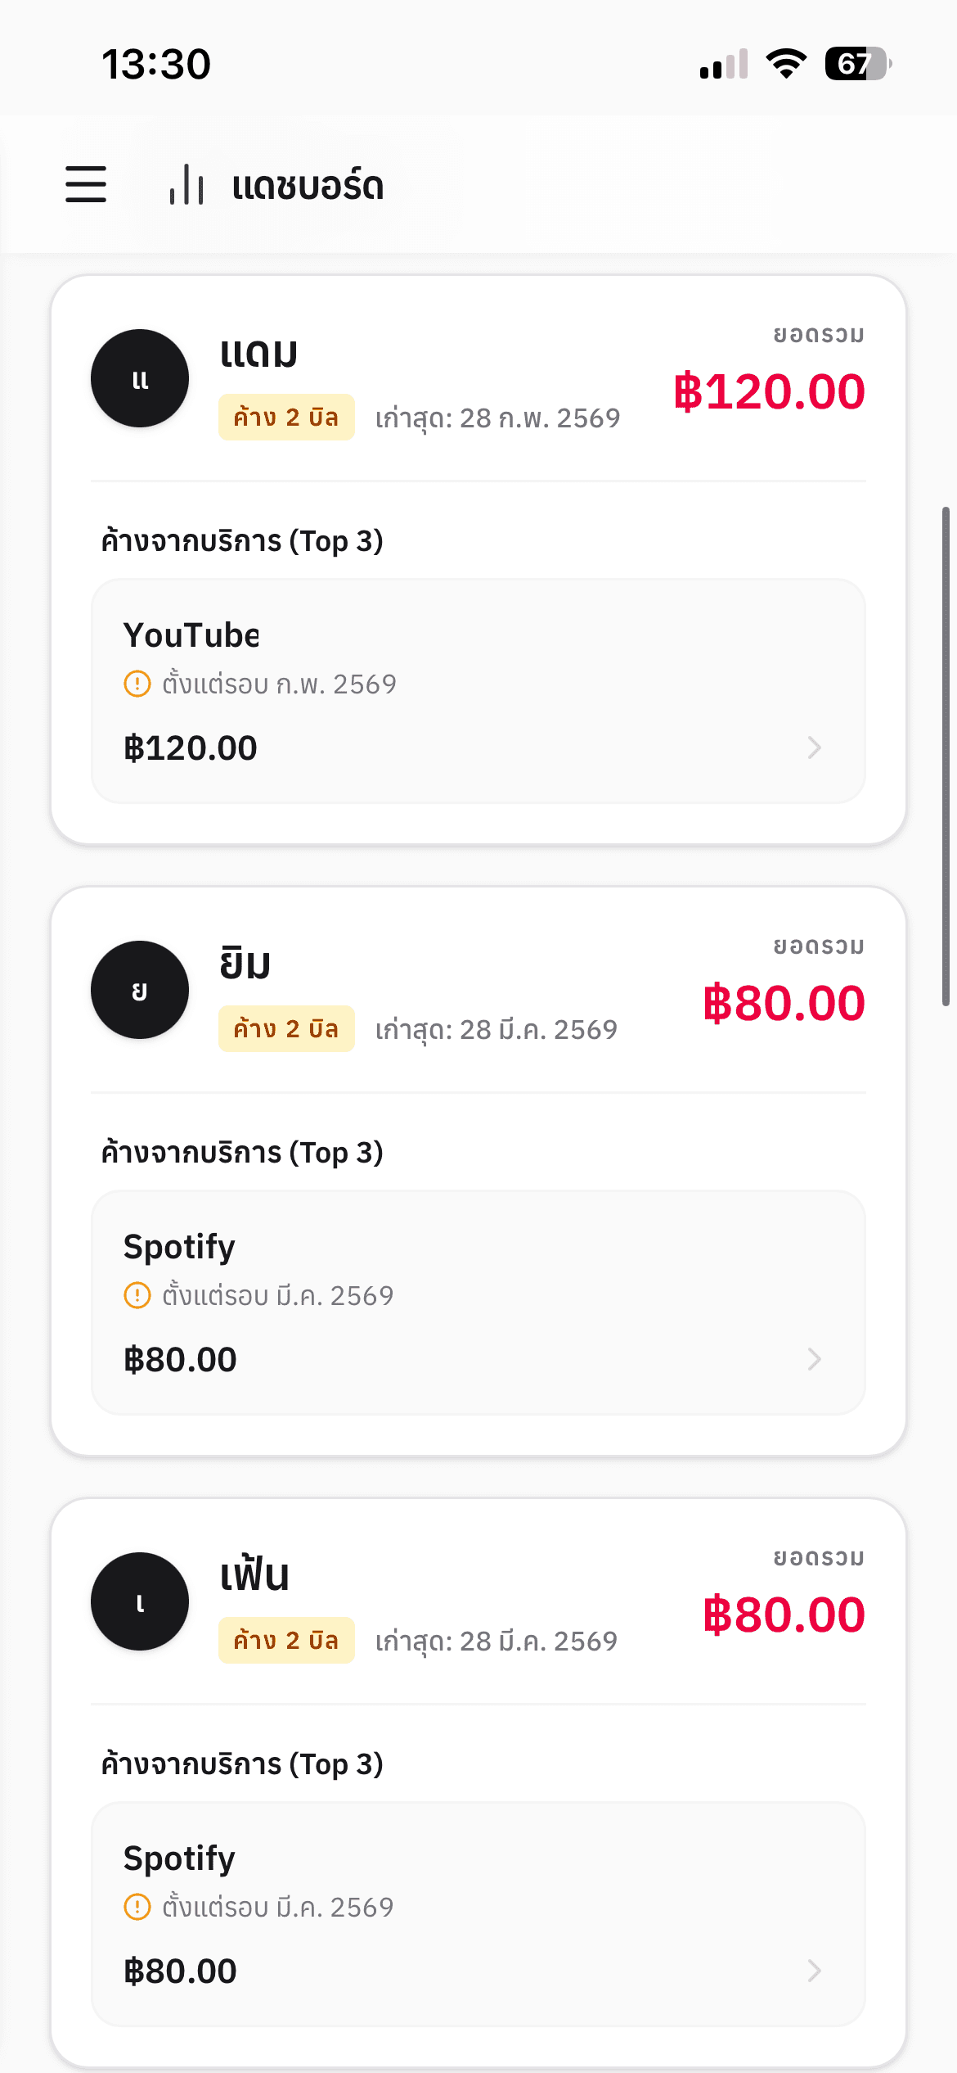
Task: Open แดม's total ฿120.00 amount
Action: (x=769, y=391)
